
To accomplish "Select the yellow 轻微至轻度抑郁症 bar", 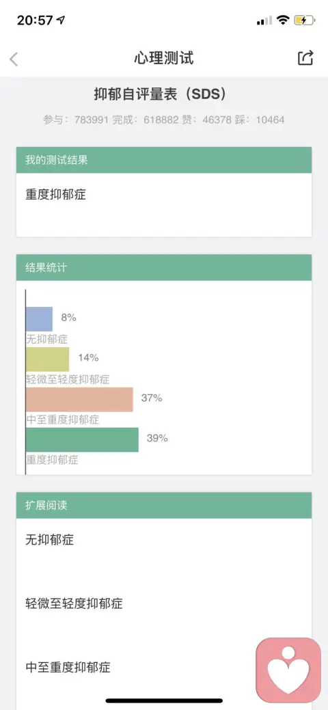I will pos(48,359).
